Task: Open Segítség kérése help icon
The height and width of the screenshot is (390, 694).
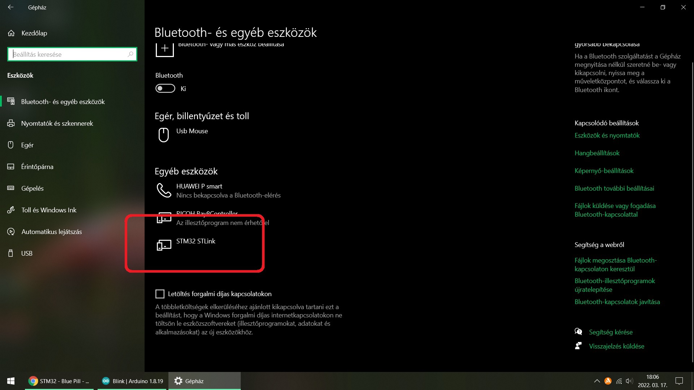Action: click(578, 332)
